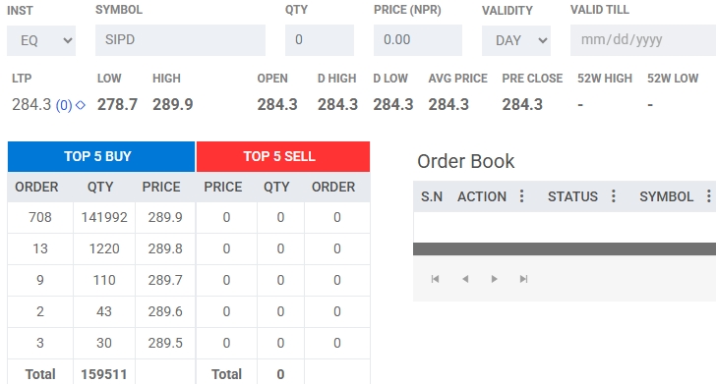Select buy price 289.9
Viewport: 716px width, 384px height.
(x=165, y=218)
